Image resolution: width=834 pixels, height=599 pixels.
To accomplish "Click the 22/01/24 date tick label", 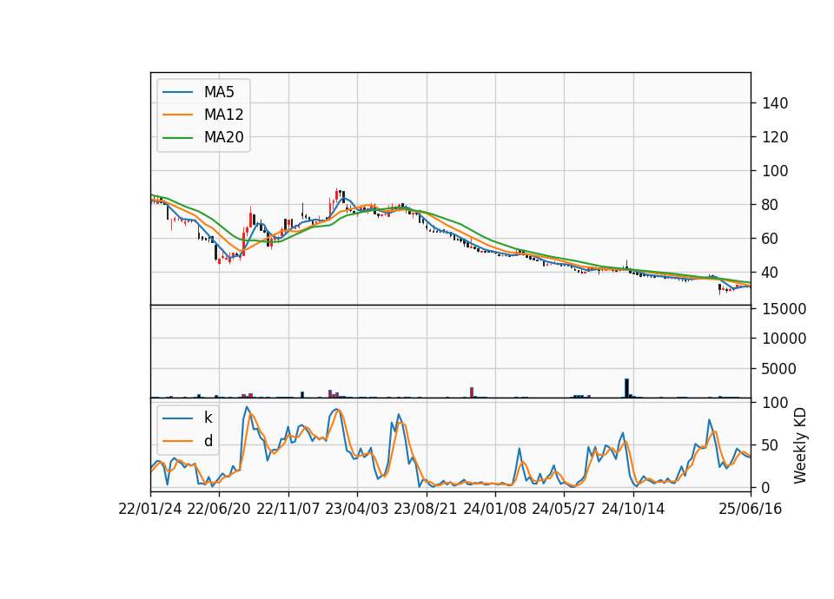I will coord(150,509).
